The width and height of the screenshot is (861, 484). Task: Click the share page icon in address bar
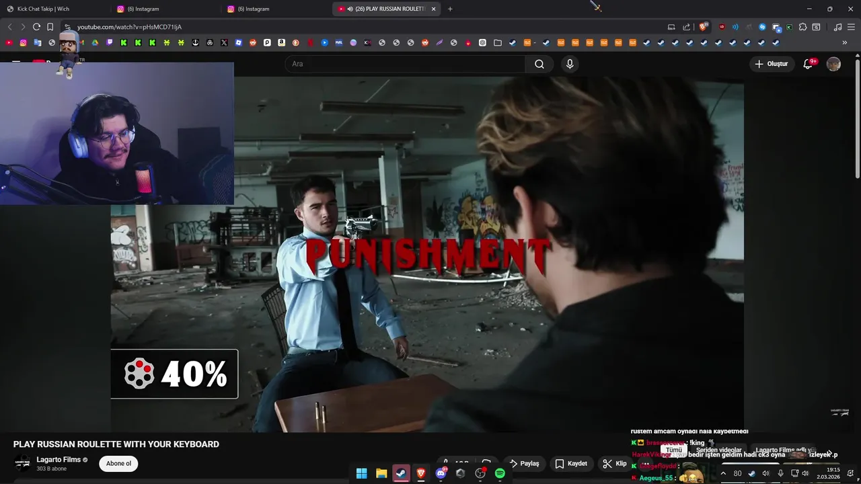(x=686, y=27)
